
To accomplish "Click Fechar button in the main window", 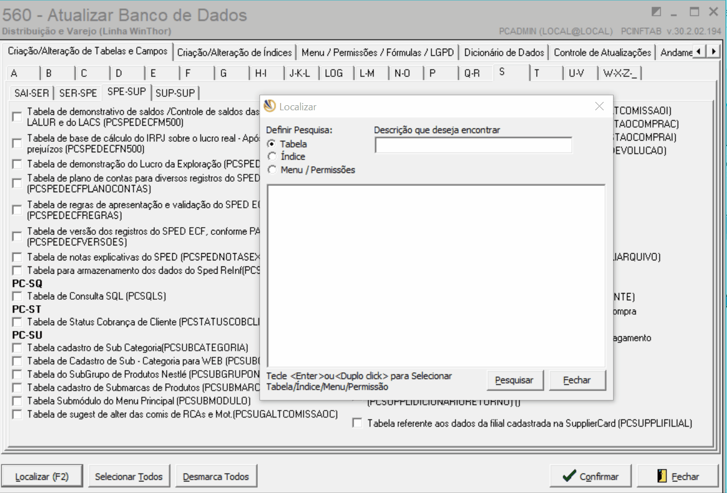I will pyautogui.click(x=678, y=476).
